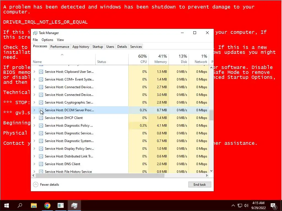The image size is (282, 211).
Task: Open the File menu
Action: [x=35, y=40]
